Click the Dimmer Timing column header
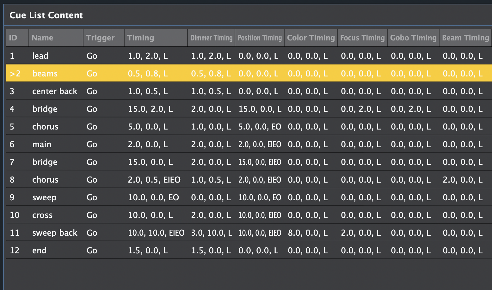Screen dimensions: 492x290 pyautogui.click(x=211, y=38)
